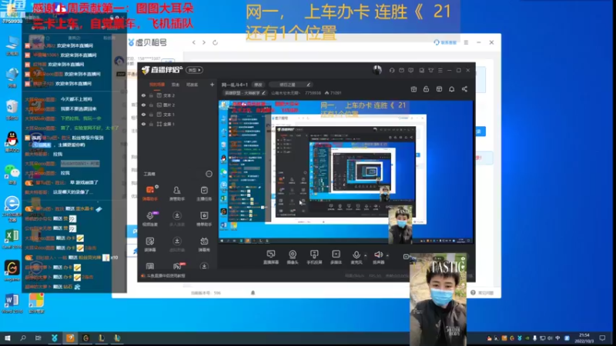
Task: Open the mode dropdown next to the app logo
Action: pos(195,70)
